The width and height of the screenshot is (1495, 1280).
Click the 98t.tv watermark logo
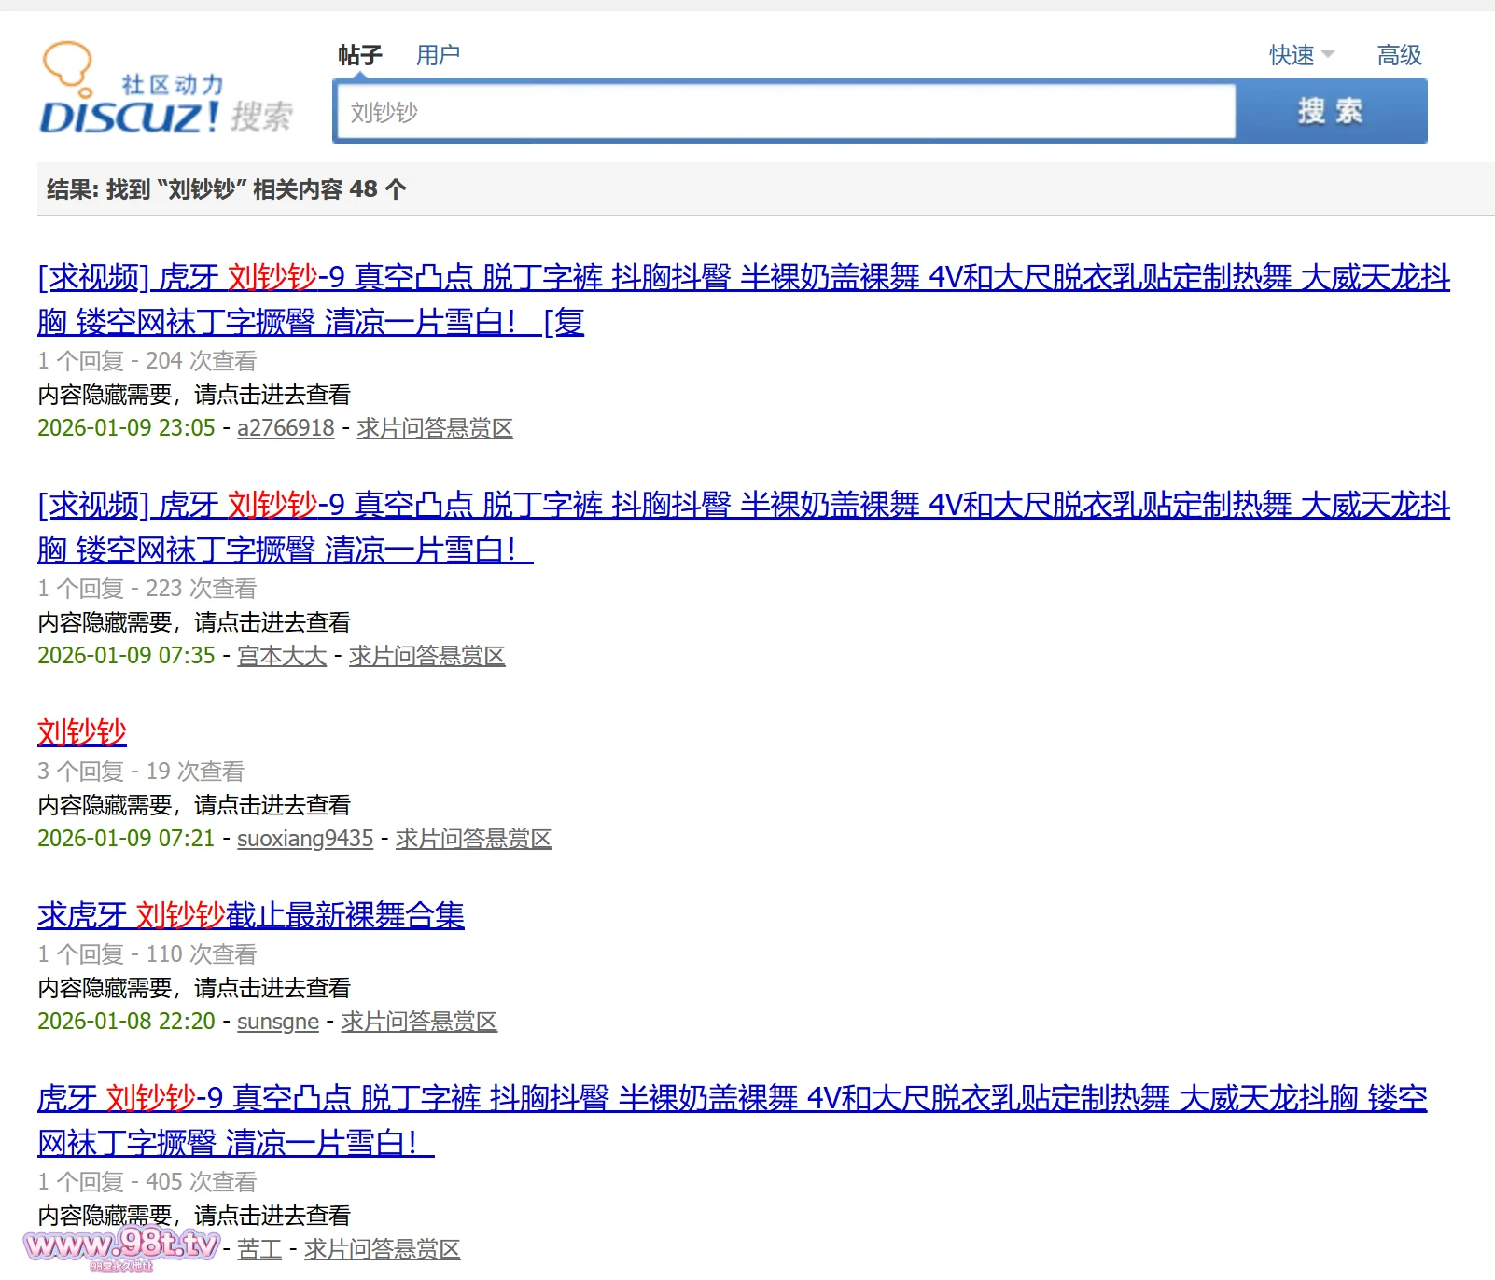tap(121, 1246)
